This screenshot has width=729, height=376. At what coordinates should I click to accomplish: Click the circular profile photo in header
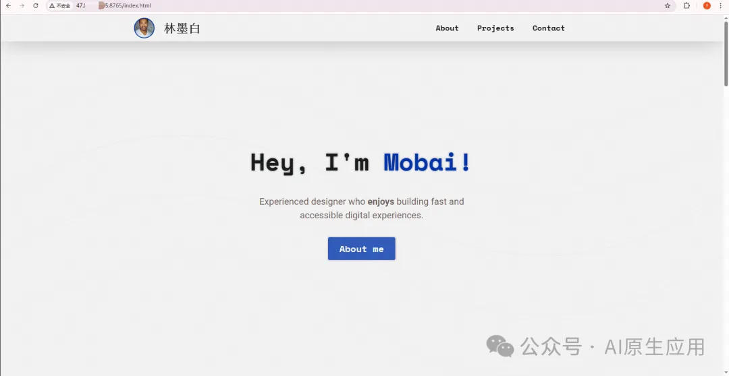tap(144, 28)
